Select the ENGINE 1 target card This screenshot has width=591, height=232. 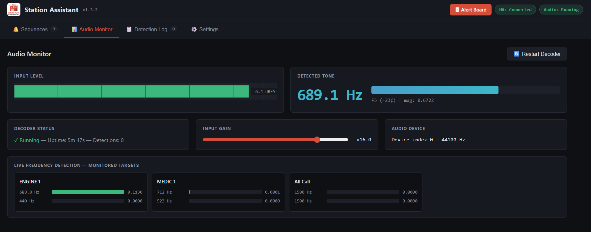pyautogui.click(x=81, y=192)
